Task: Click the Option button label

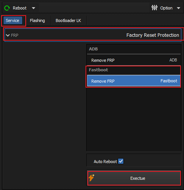Action: point(166,8)
